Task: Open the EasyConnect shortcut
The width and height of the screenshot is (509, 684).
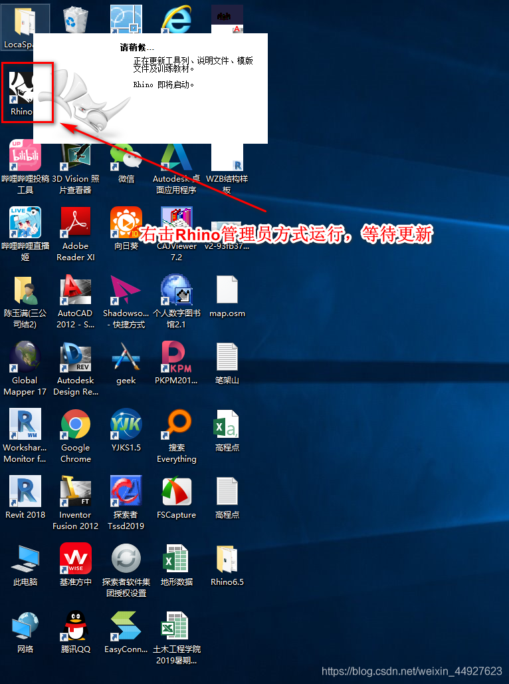Action: tap(126, 631)
